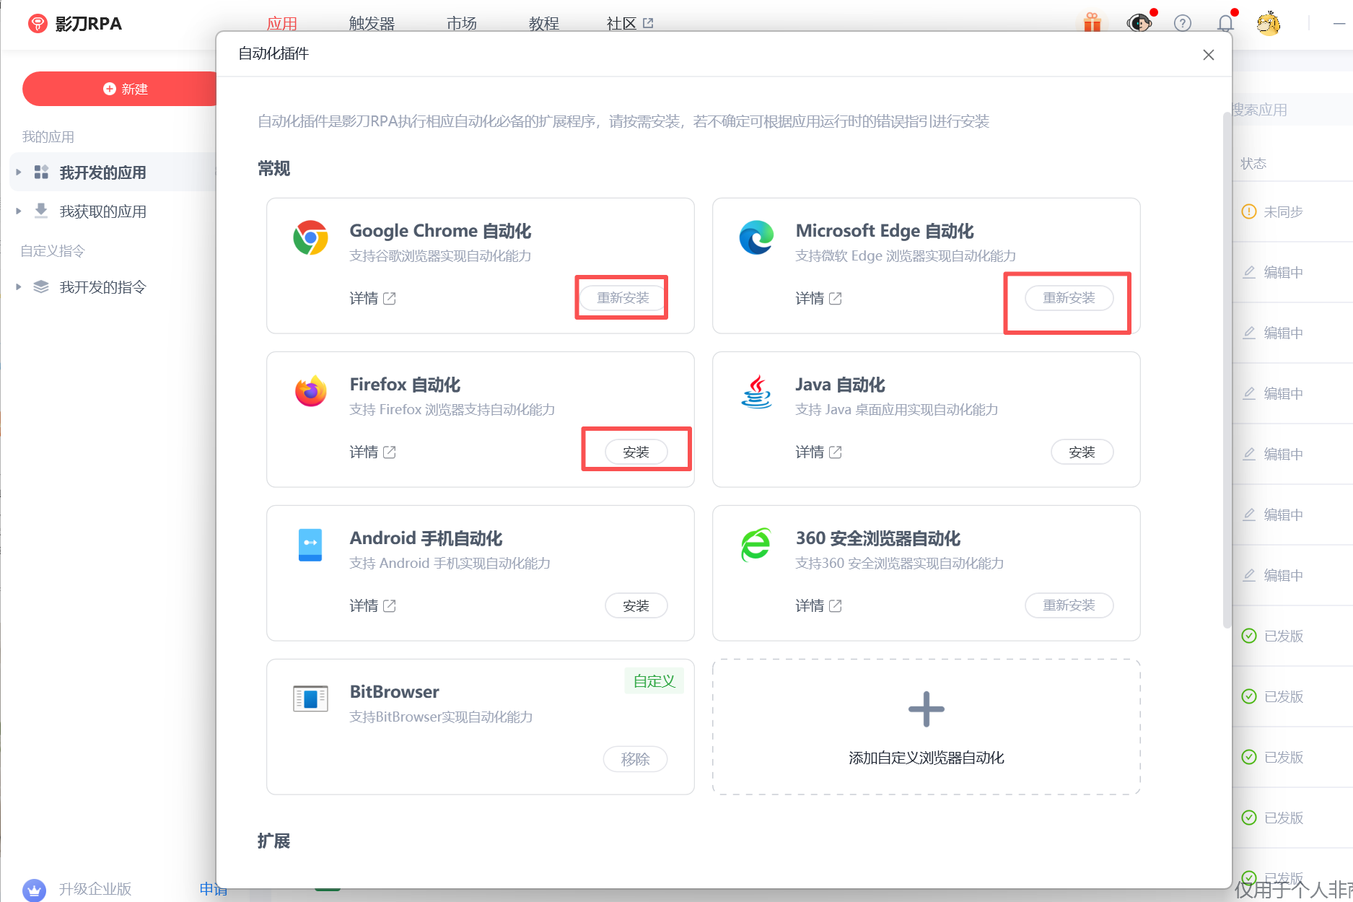
Task: Click the gift box icon in header
Action: click(1093, 22)
